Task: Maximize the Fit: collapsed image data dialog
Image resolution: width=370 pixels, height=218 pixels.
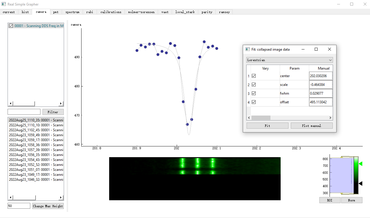Action: point(316,49)
